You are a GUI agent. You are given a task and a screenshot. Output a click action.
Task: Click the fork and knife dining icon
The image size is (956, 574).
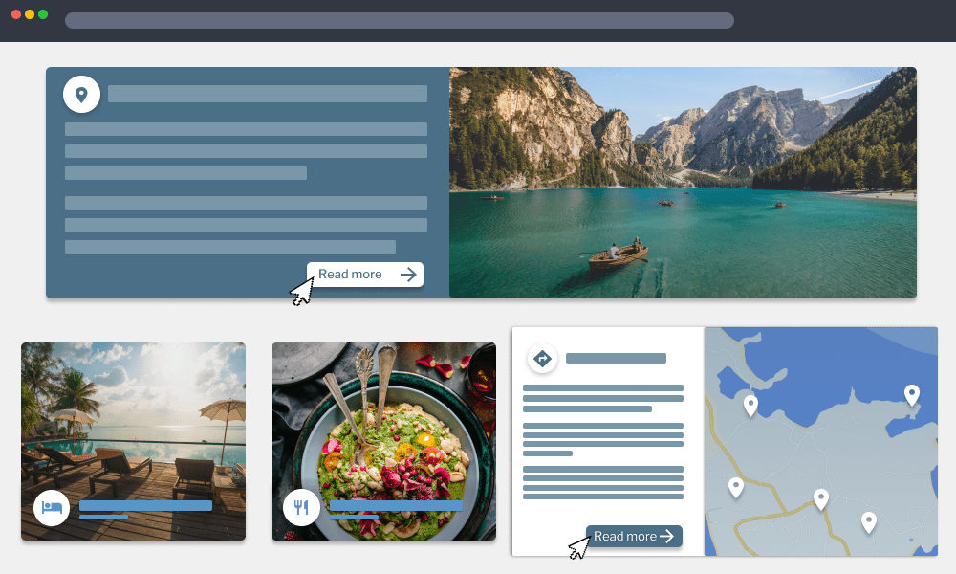(301, 507)
